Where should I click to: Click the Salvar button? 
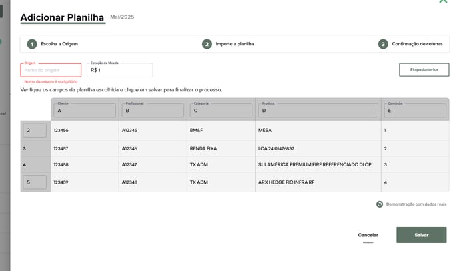click(421, 235)
